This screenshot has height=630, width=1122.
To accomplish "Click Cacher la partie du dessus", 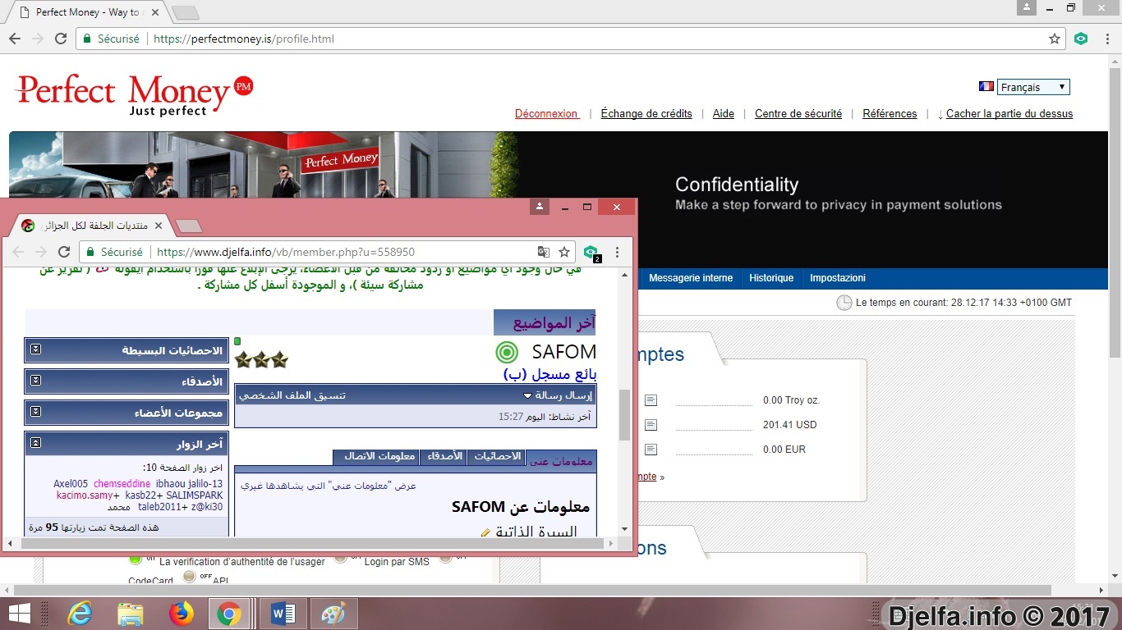I will tap(1009, 114).
